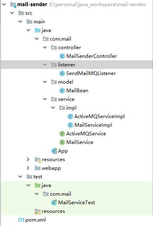The width and height of the screenshot is (153, 226).
Task: Click the App runnable class icon
Action: coord(54,151)
